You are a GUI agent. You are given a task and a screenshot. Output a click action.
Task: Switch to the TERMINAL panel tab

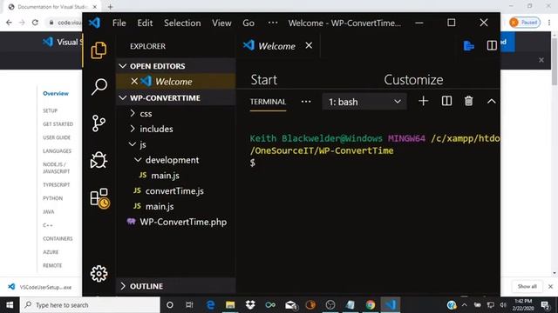pyautogui.click(x=268, y=102)
